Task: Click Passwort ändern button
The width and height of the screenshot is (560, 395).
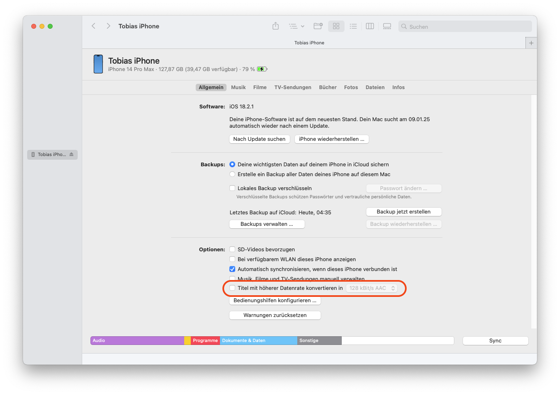Action: point(404,188)
